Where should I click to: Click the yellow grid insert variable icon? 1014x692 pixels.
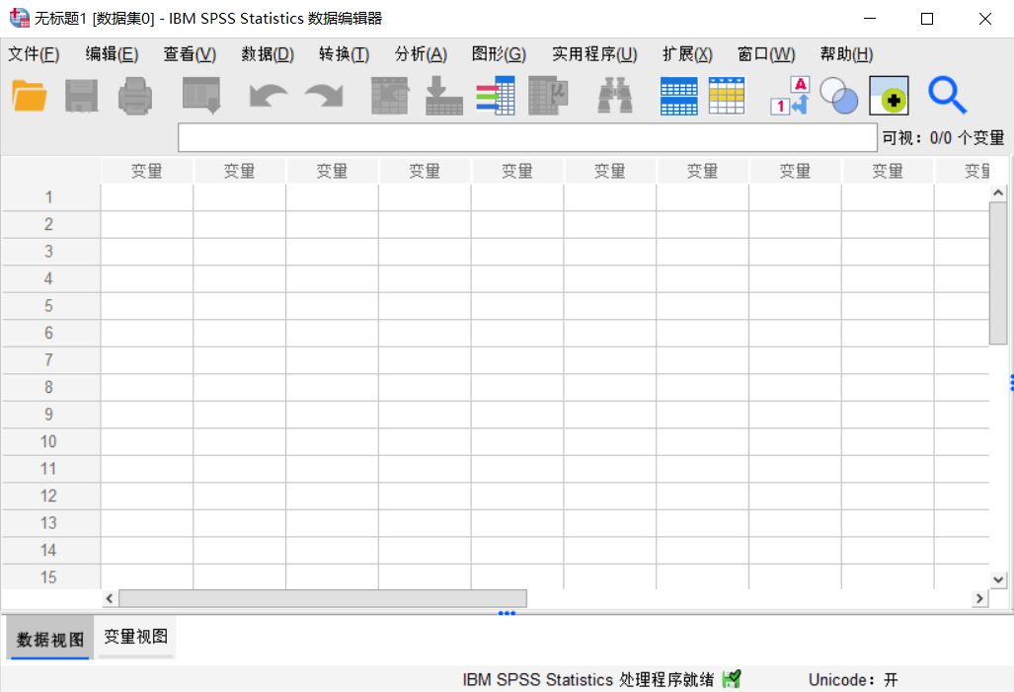727,96
